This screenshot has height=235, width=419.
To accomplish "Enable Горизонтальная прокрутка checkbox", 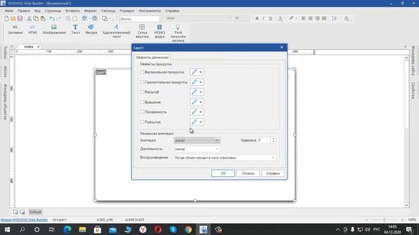I will [x=142, y=82].
